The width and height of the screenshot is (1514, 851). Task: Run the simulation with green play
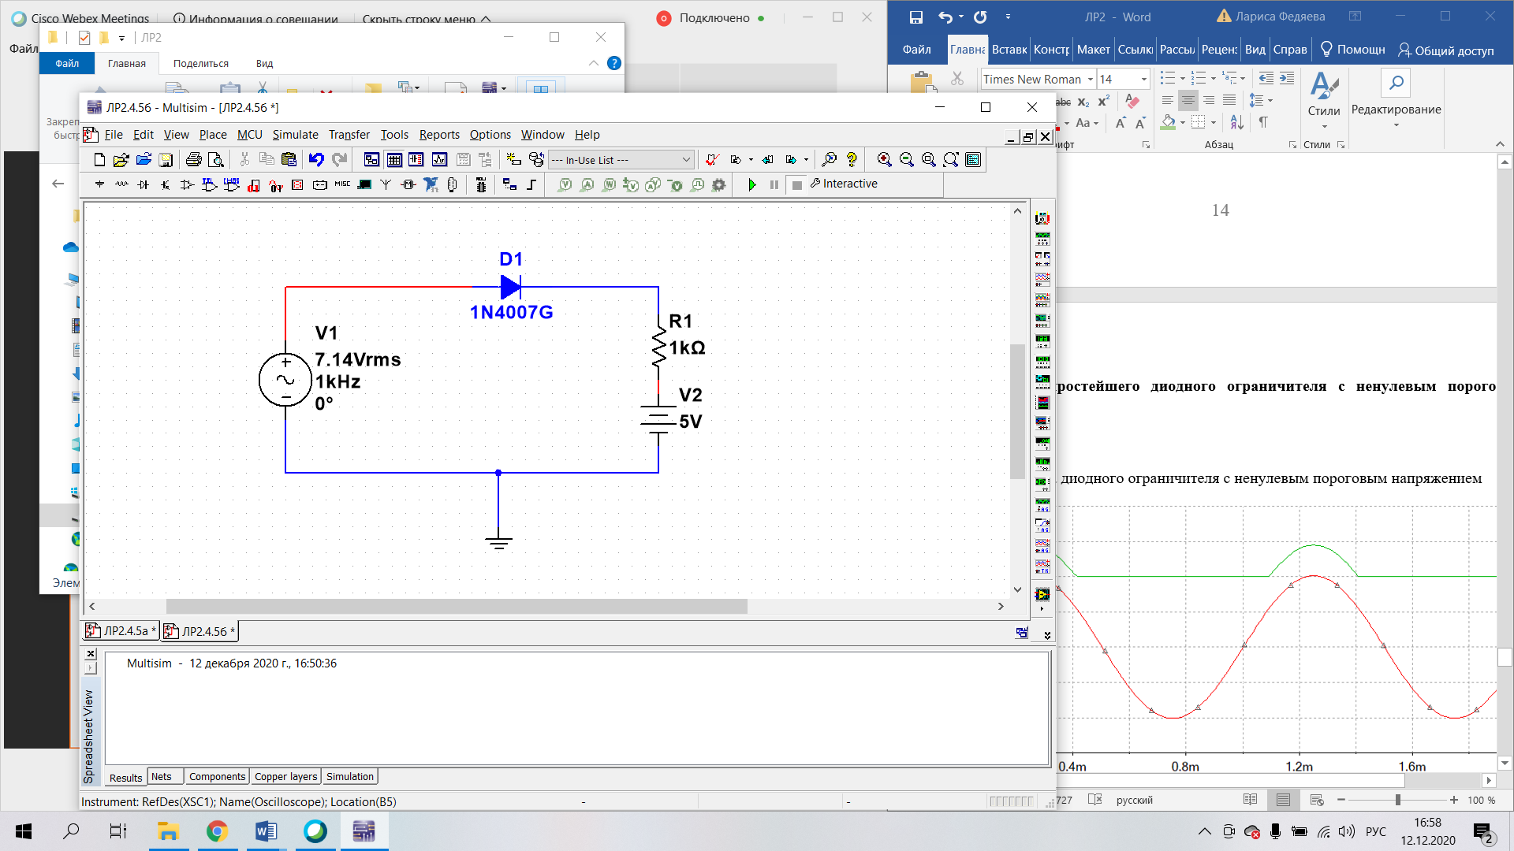coord(752,184)
